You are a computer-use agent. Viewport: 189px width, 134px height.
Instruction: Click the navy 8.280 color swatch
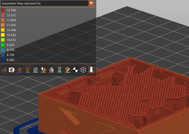coord(3,60)
